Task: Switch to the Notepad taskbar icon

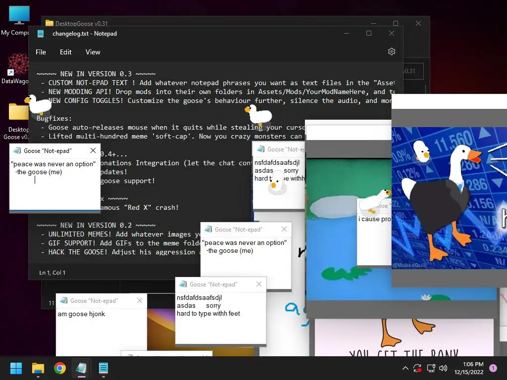Action: click(103, 368)
